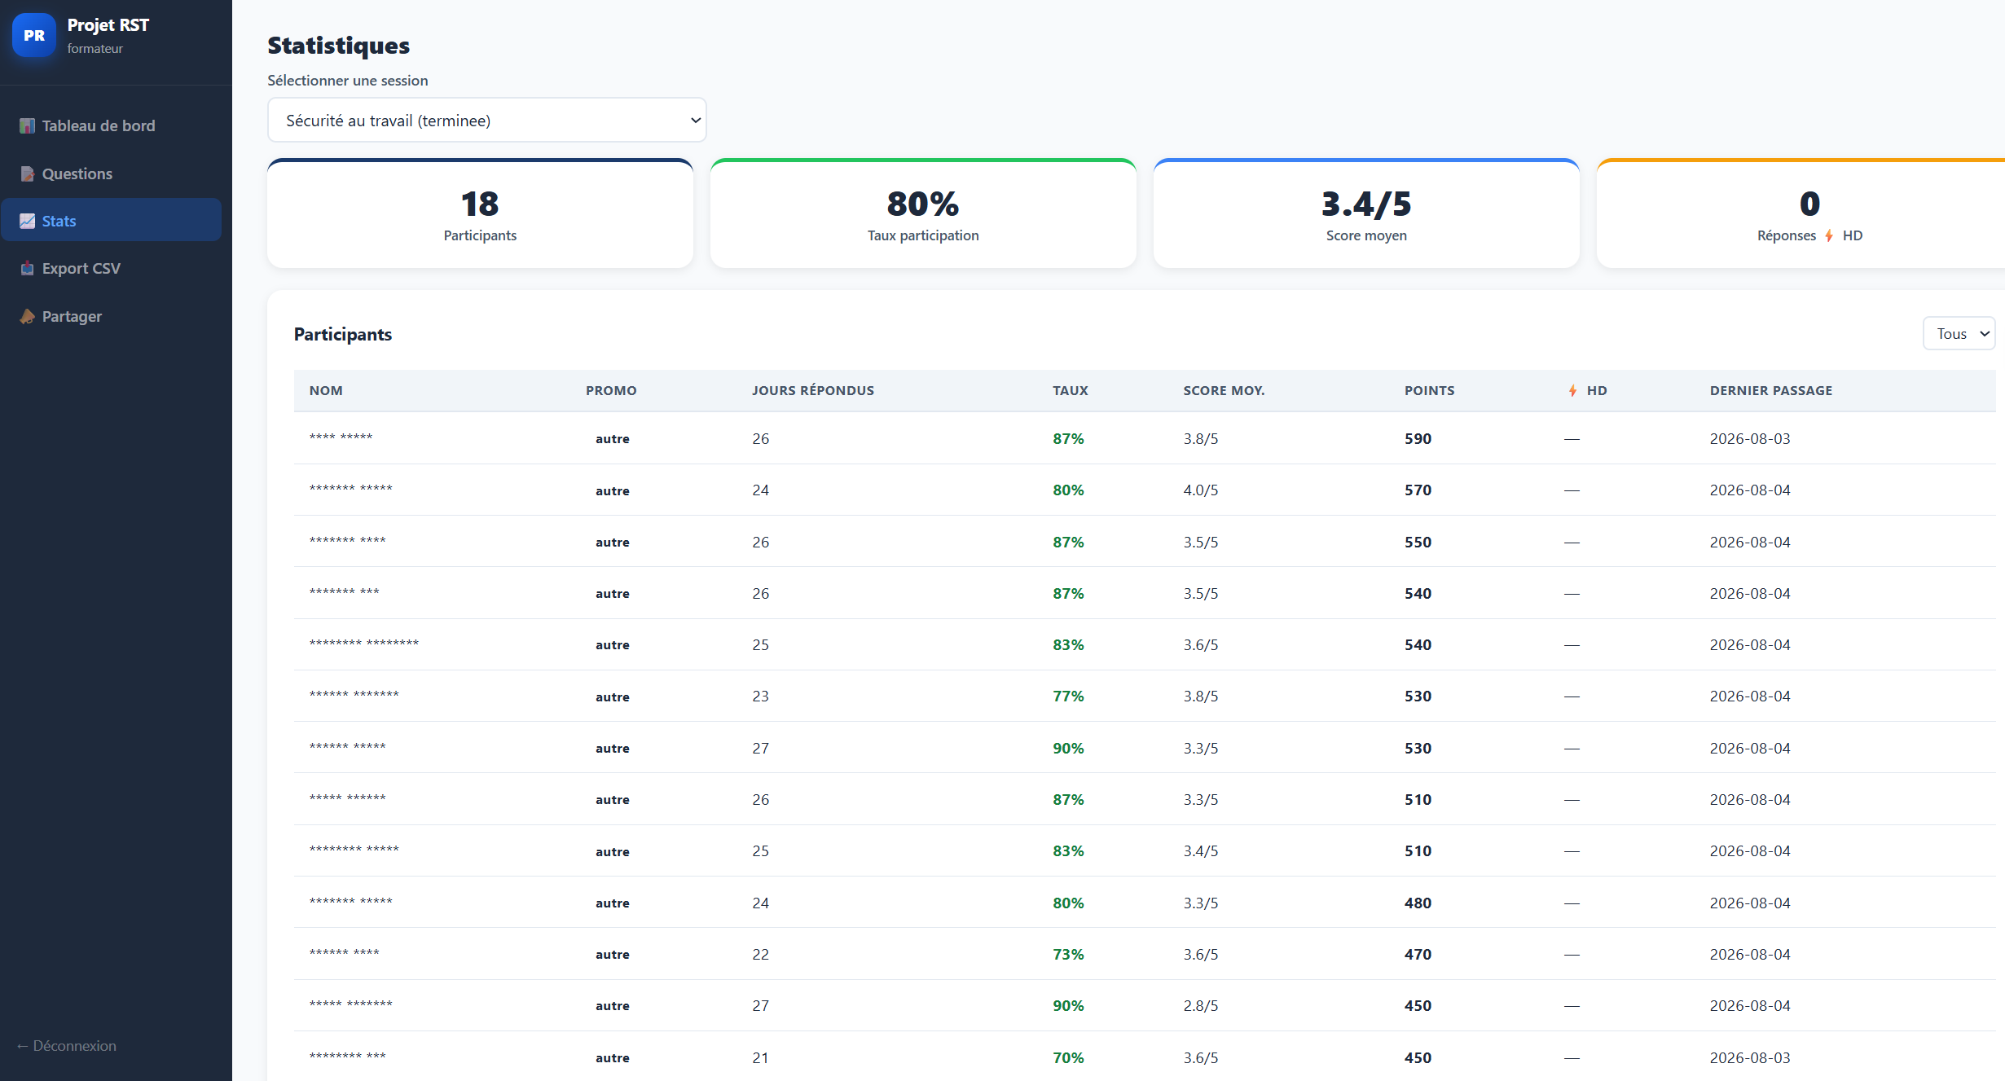Click the 80% Taux participation card

[923, 213]
